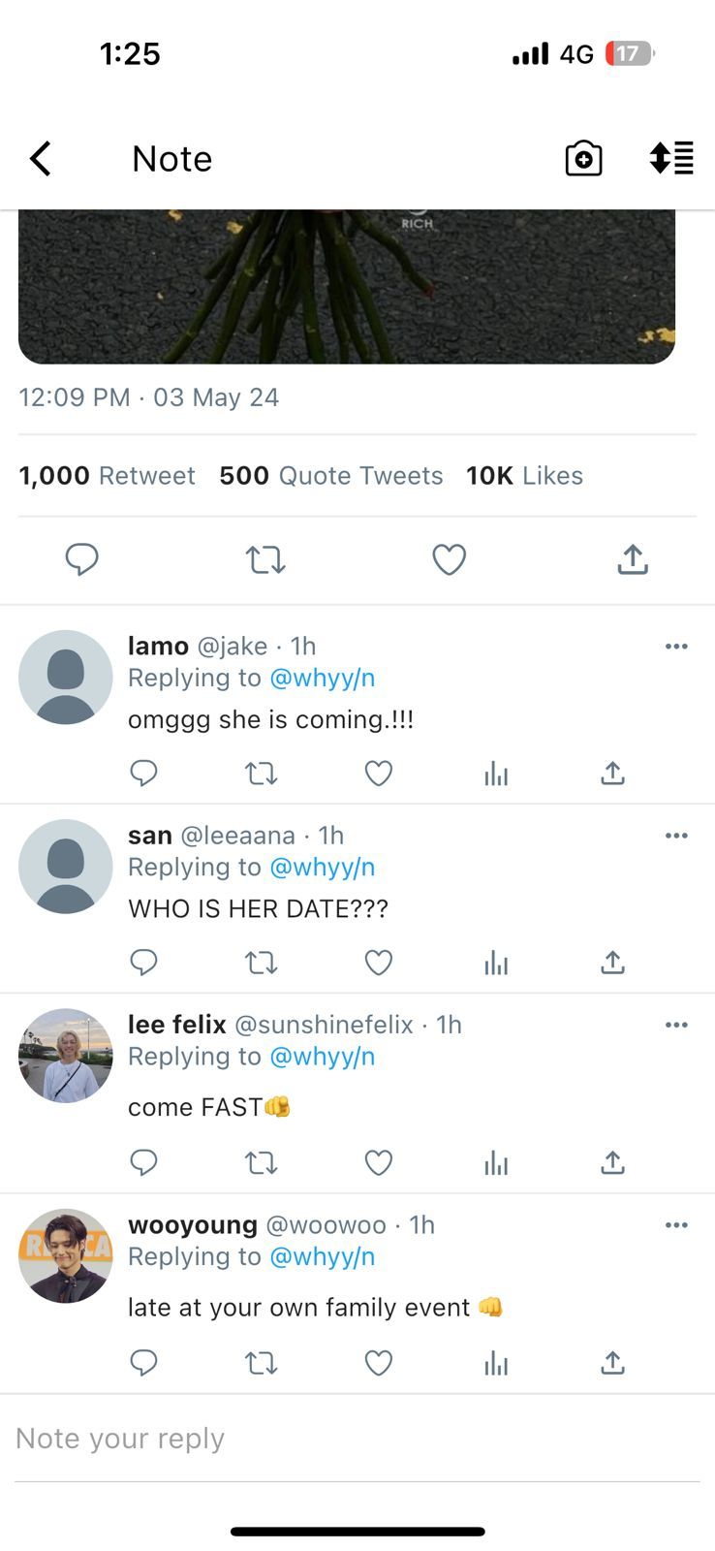Open more options on san's reply

tap(676, 836)
